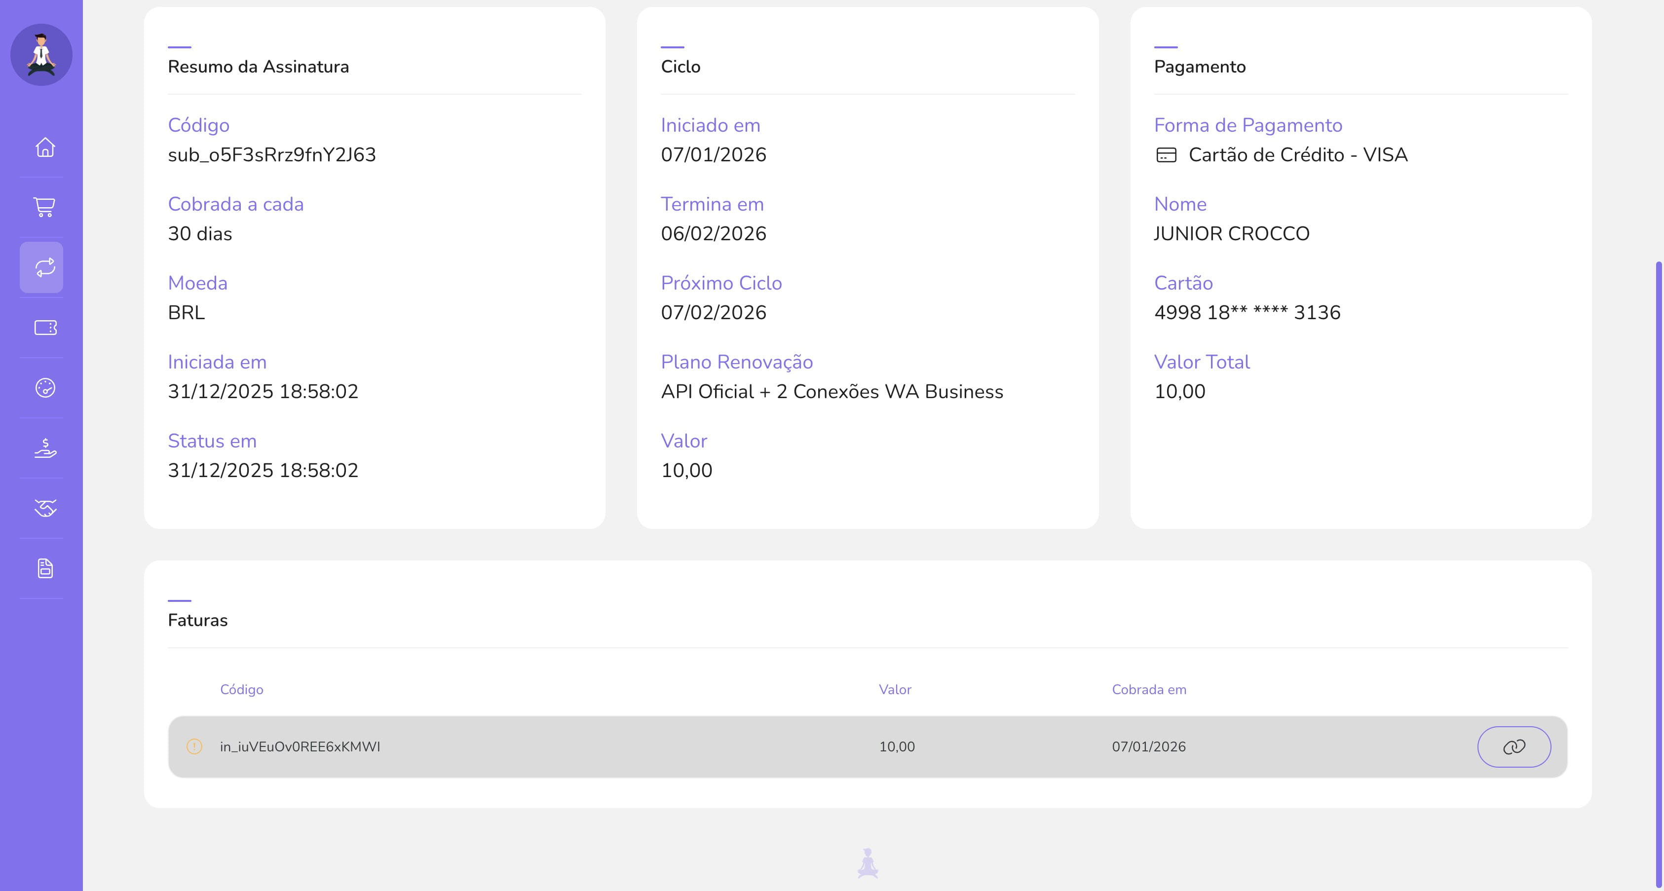Click the Valor column header in Faturas
This screenshot has height=891, width=1664.
pyautogui.click(x=895, y=690)
